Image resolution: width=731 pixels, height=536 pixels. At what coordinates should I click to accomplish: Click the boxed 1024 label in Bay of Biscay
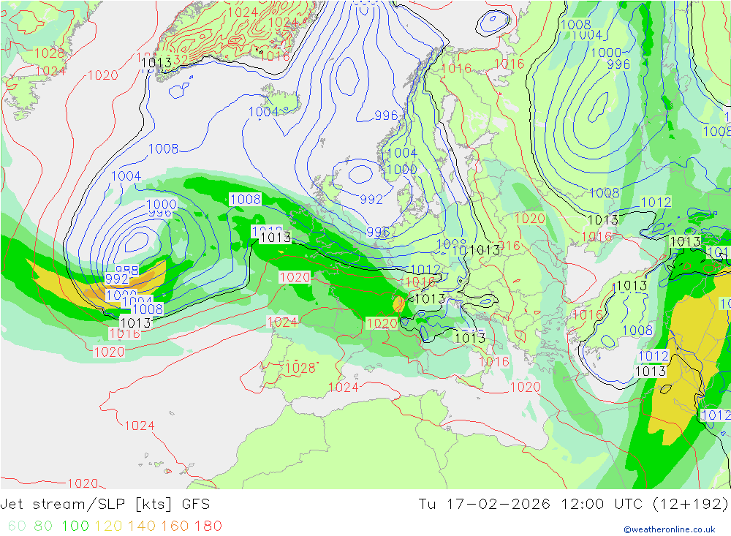coord(282,322)
